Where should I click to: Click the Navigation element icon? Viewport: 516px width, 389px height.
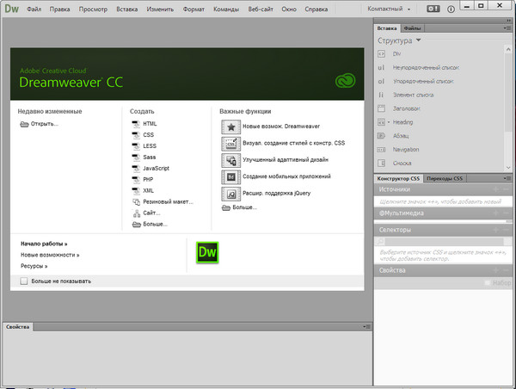coord(381,150)
